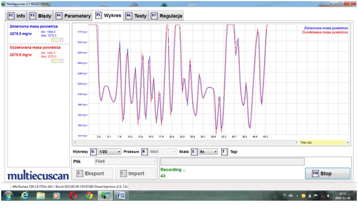The image size is (358, 223).
Task: Click the graph scrollbar left arrow
Action: pos(75,143)
